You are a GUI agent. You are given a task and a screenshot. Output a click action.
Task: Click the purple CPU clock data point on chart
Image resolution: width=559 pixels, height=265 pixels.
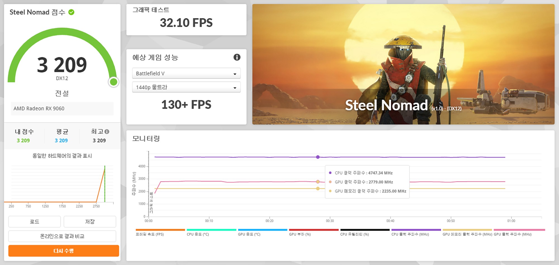click(x=318, y=157)
